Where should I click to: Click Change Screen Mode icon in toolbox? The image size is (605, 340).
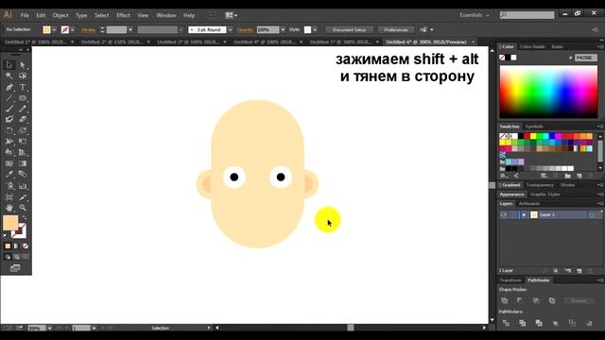tap(15, 268)
